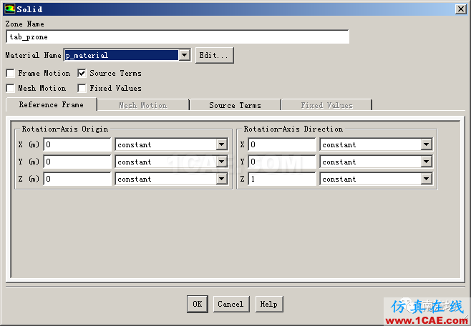This screenshot has height=326, width=471.
Task: Switch to the Mesh Motion tab
Action: coord(143,105)
